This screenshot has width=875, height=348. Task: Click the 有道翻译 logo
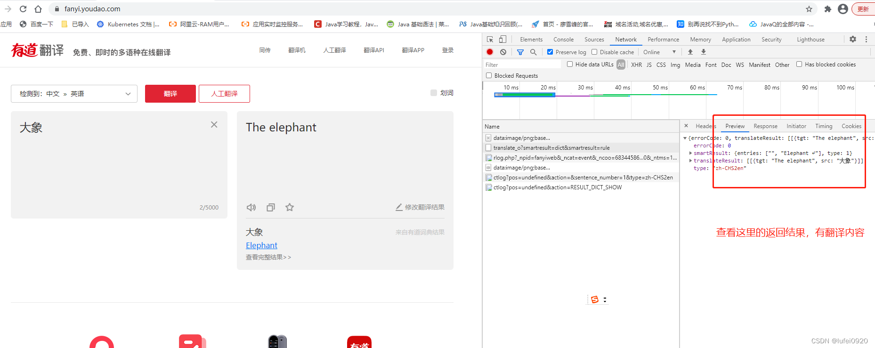click(37, 50)
